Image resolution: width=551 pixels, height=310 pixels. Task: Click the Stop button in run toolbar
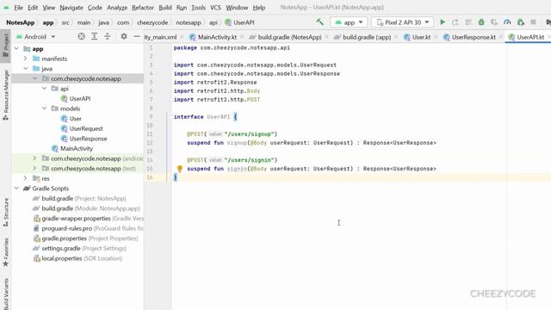[x=533, y=22]
